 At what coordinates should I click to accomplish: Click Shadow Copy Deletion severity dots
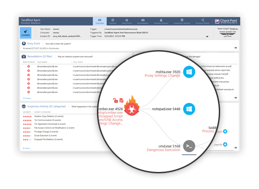pos(27,117)
